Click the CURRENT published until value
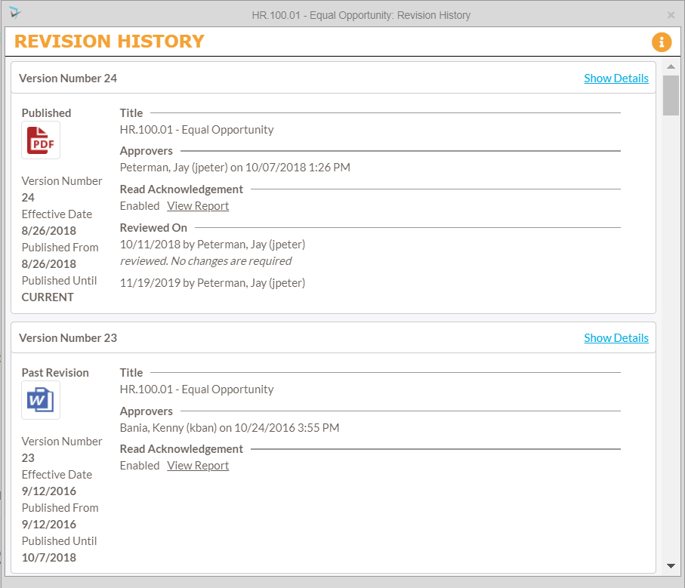 (48, 297)
